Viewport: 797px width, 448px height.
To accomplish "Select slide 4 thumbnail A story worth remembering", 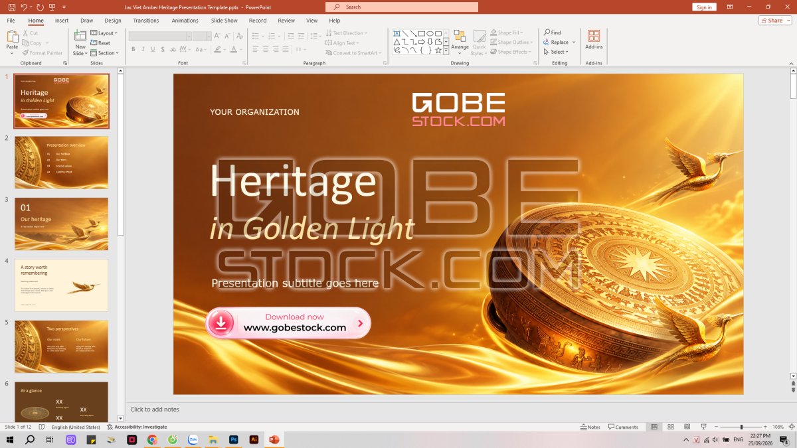I will (61, 285).
